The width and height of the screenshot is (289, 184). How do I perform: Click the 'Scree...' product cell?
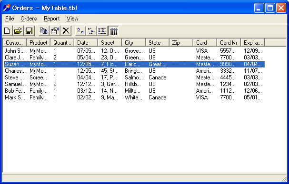39,77
